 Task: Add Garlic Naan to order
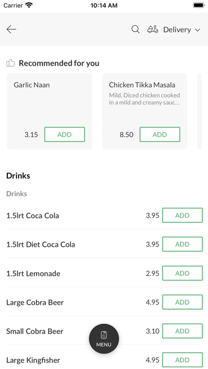point(65,134)
